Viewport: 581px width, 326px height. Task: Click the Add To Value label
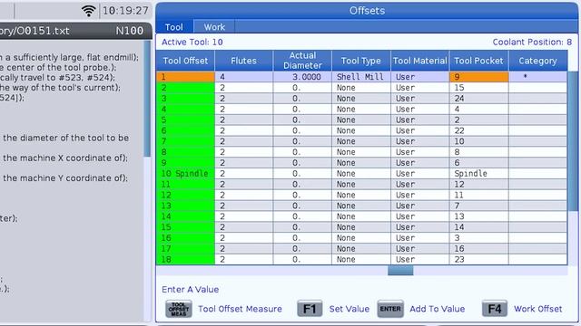pyautogui.click(x=437, y=309)
